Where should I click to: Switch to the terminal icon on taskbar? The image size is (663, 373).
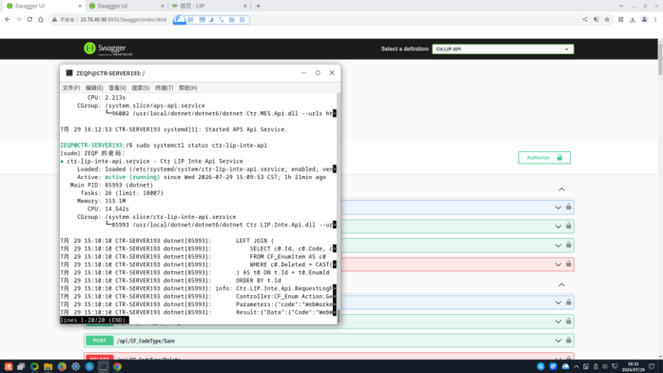point(103,366)
